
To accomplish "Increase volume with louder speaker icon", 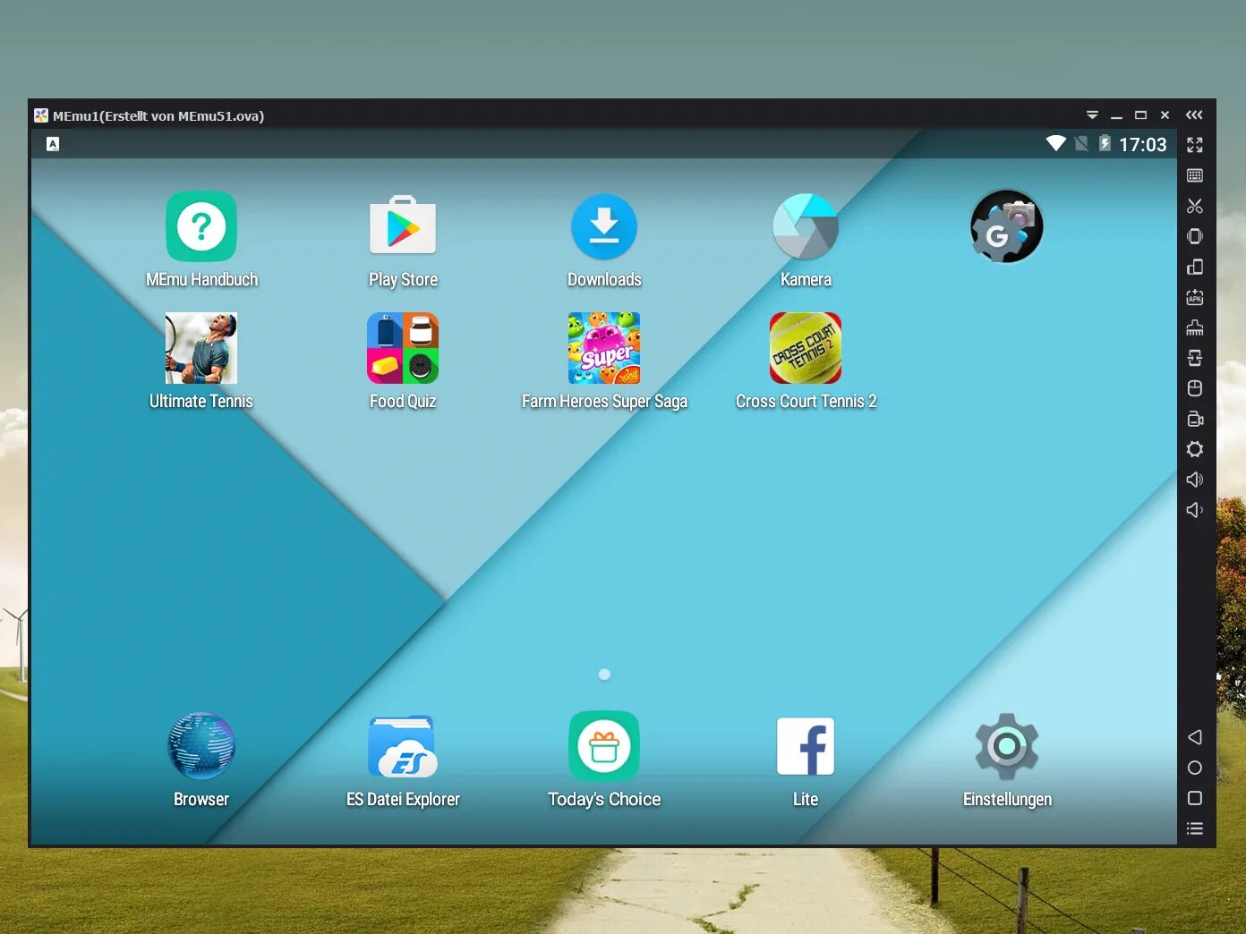I will coord(1195,480).
